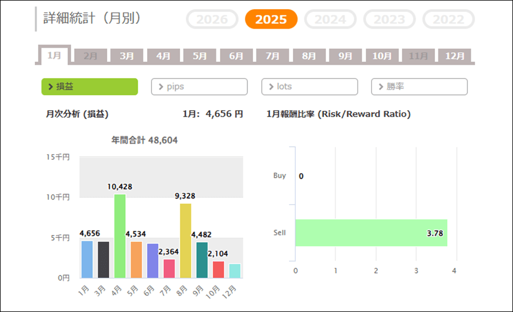Click the yellow August bar showing 9,328
This screenshot has width=513, height=312.
(x=186, y=241)
